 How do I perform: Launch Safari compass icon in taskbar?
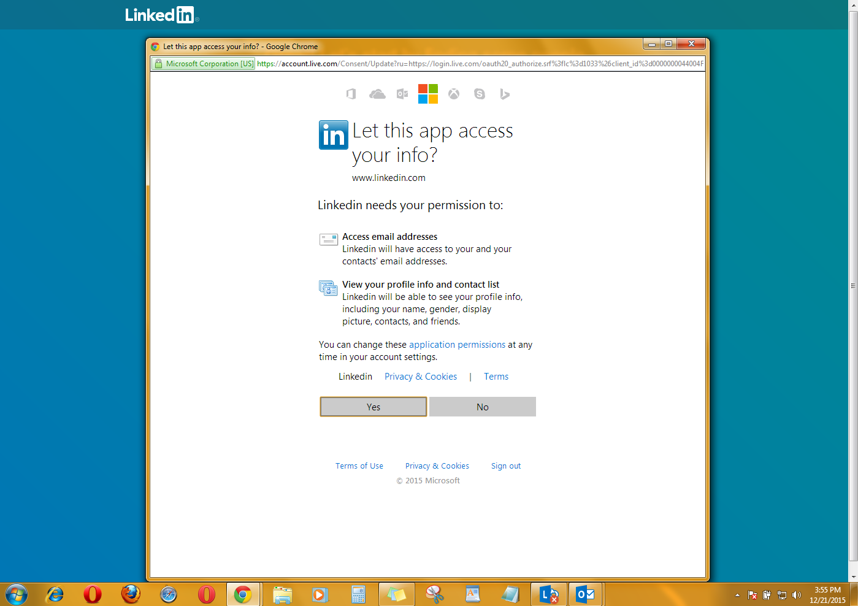coord(169,594)
